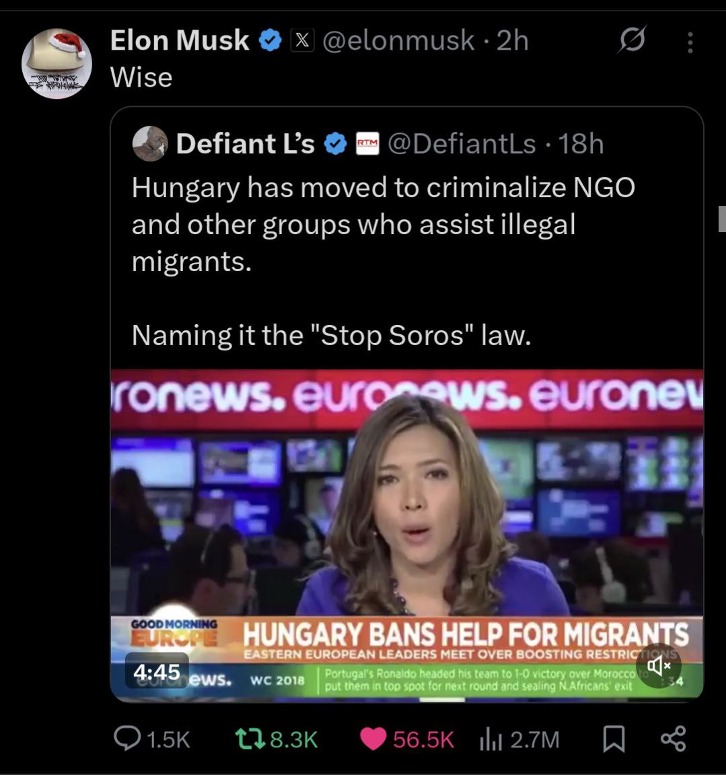This screenshot has width=726, height=775.
Task: Expand the three-dot more options menu
Action: point(690,43)
